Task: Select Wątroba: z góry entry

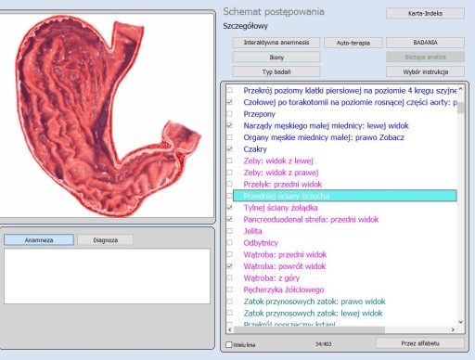Action: tap(272, 278)
